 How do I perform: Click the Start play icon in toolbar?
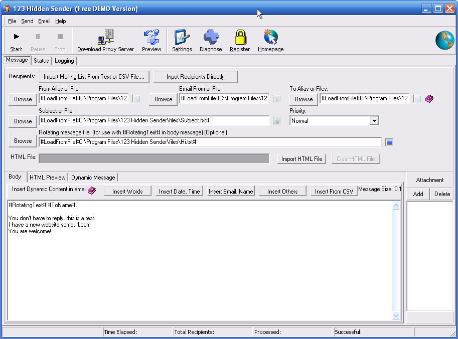click(16, 37)
